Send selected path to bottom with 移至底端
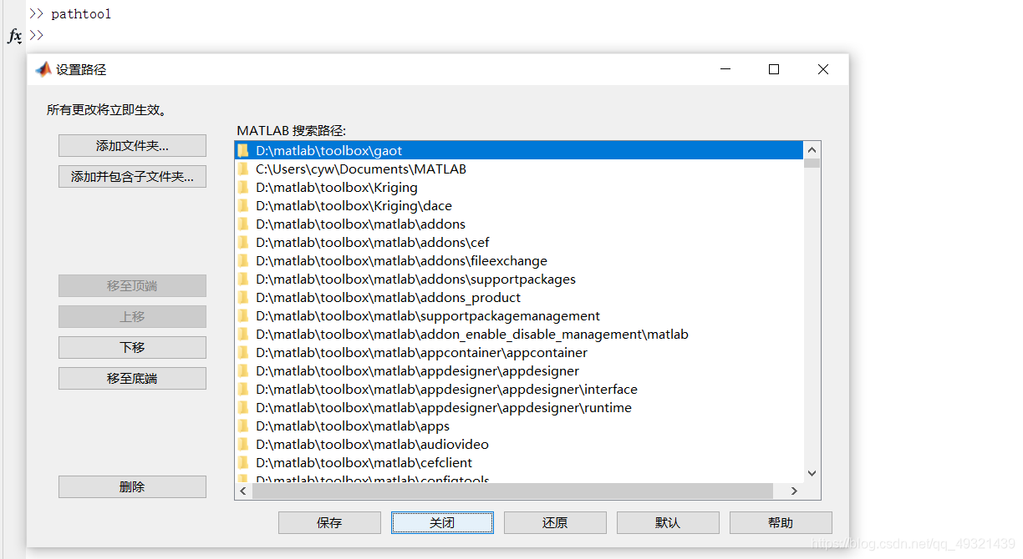 tap(132, 378)
